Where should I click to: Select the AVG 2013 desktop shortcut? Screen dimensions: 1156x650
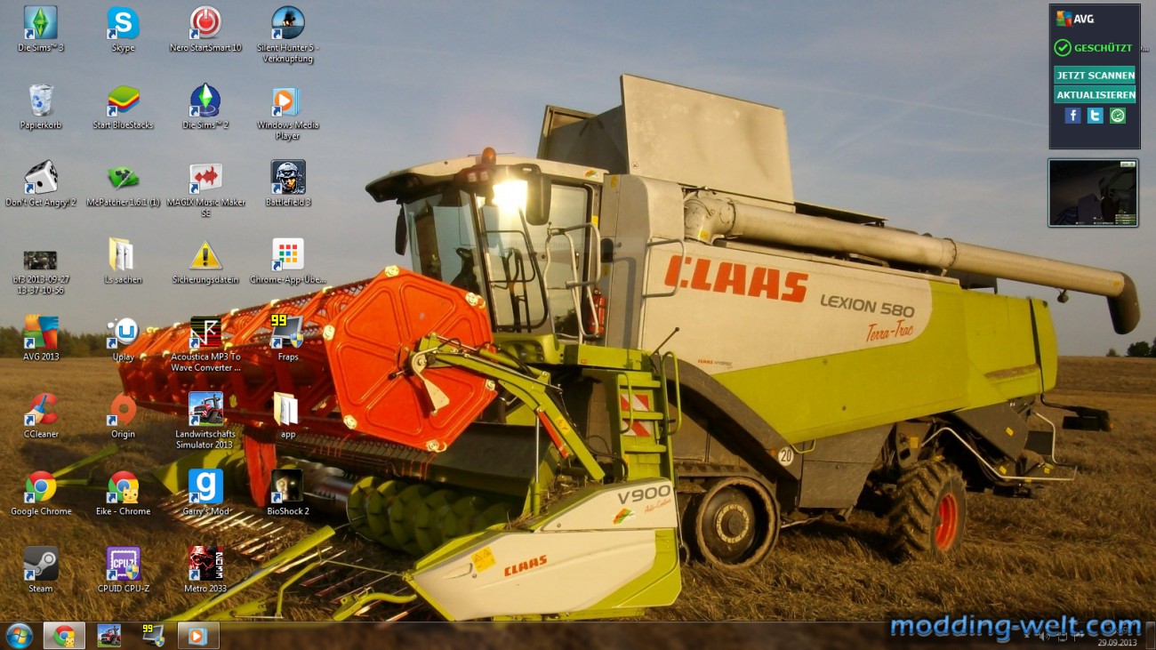point(41,338)
